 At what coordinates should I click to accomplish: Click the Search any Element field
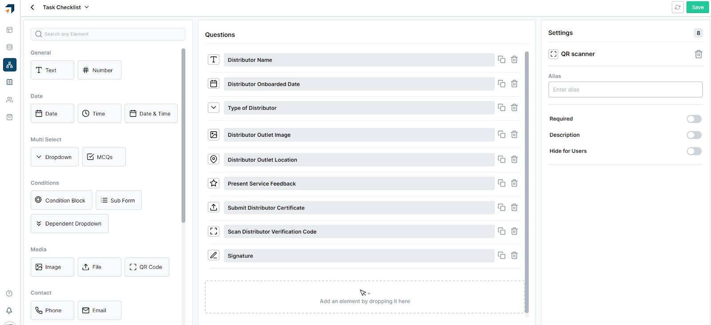[x=108, y=34]
